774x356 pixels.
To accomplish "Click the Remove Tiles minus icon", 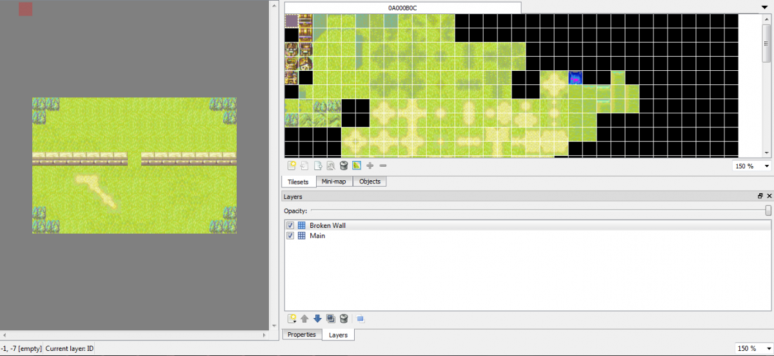I will (382, 165).
